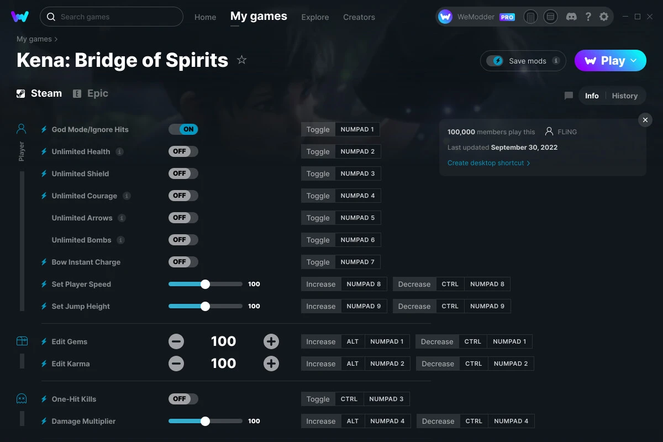Select the Player section ghost icon

click(x=21, y=399)
